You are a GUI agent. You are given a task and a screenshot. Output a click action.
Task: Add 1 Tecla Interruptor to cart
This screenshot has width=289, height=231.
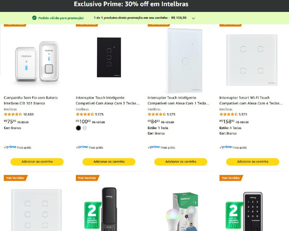point(181,162)
